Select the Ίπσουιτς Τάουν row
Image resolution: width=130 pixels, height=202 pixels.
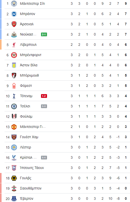[67, 168]
